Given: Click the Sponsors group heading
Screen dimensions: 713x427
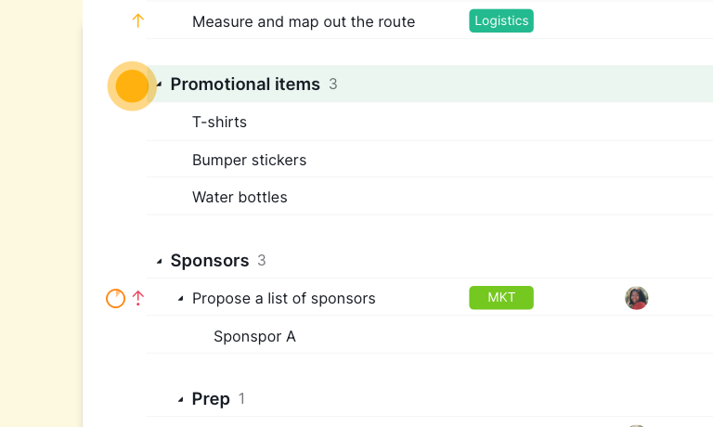Looking at the screenshot, I should tap(210, 261).
